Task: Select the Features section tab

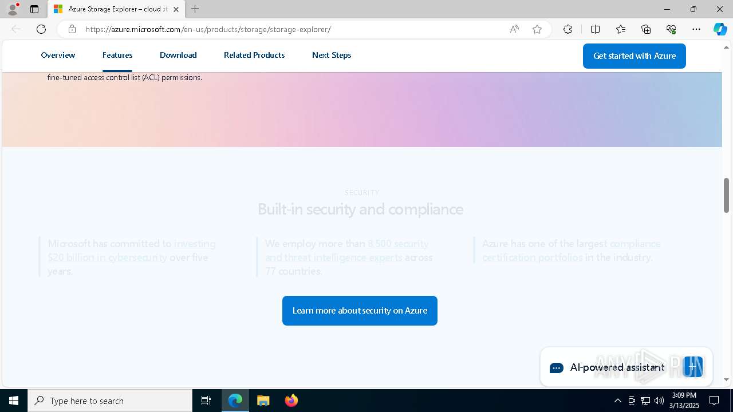Action: pyautogui.click(x=117, y=55)
